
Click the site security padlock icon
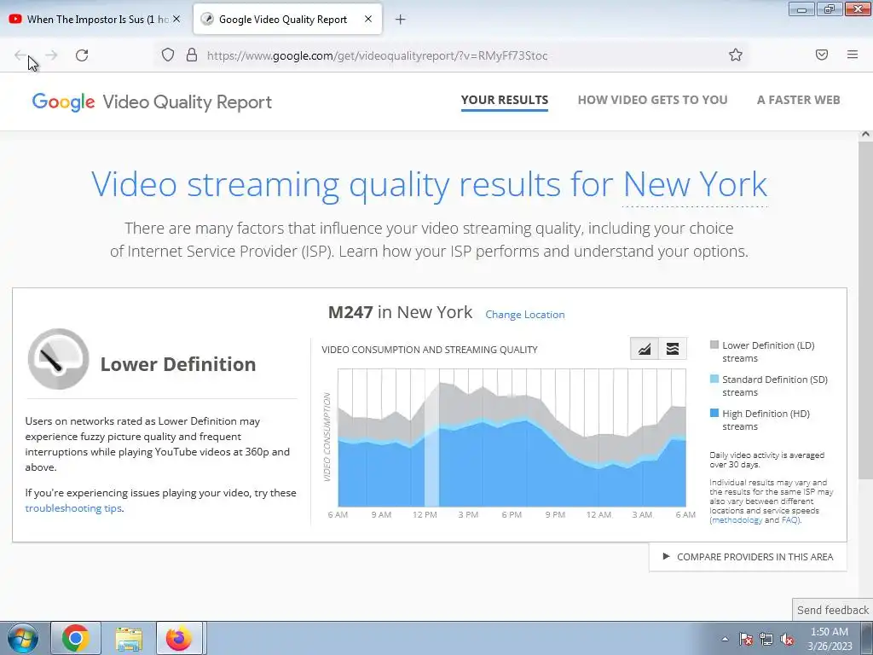pyautogui.click(x=192, y=55)
